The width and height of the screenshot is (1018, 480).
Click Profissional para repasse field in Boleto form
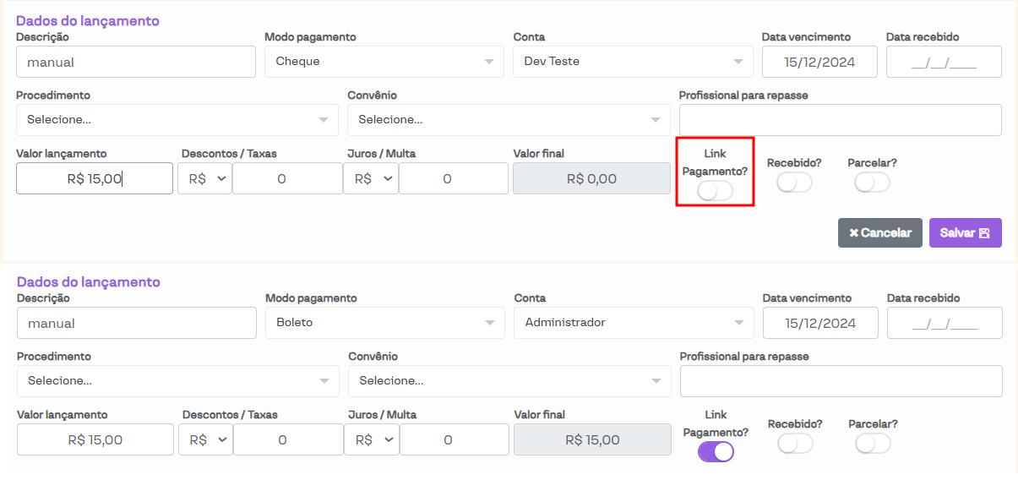(841, 381)
